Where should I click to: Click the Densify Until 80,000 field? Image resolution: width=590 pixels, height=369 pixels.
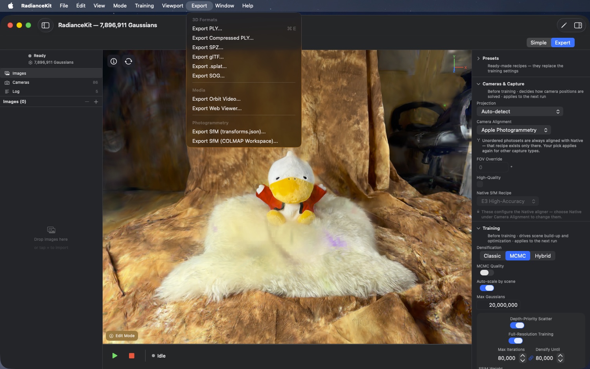(544, 358)
